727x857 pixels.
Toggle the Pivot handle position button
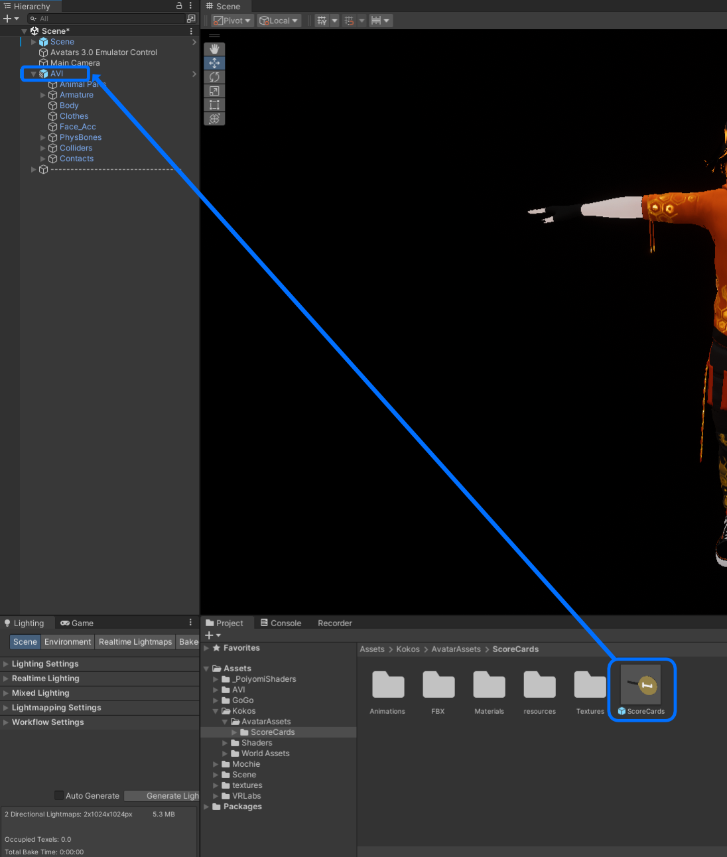(232, 21)
